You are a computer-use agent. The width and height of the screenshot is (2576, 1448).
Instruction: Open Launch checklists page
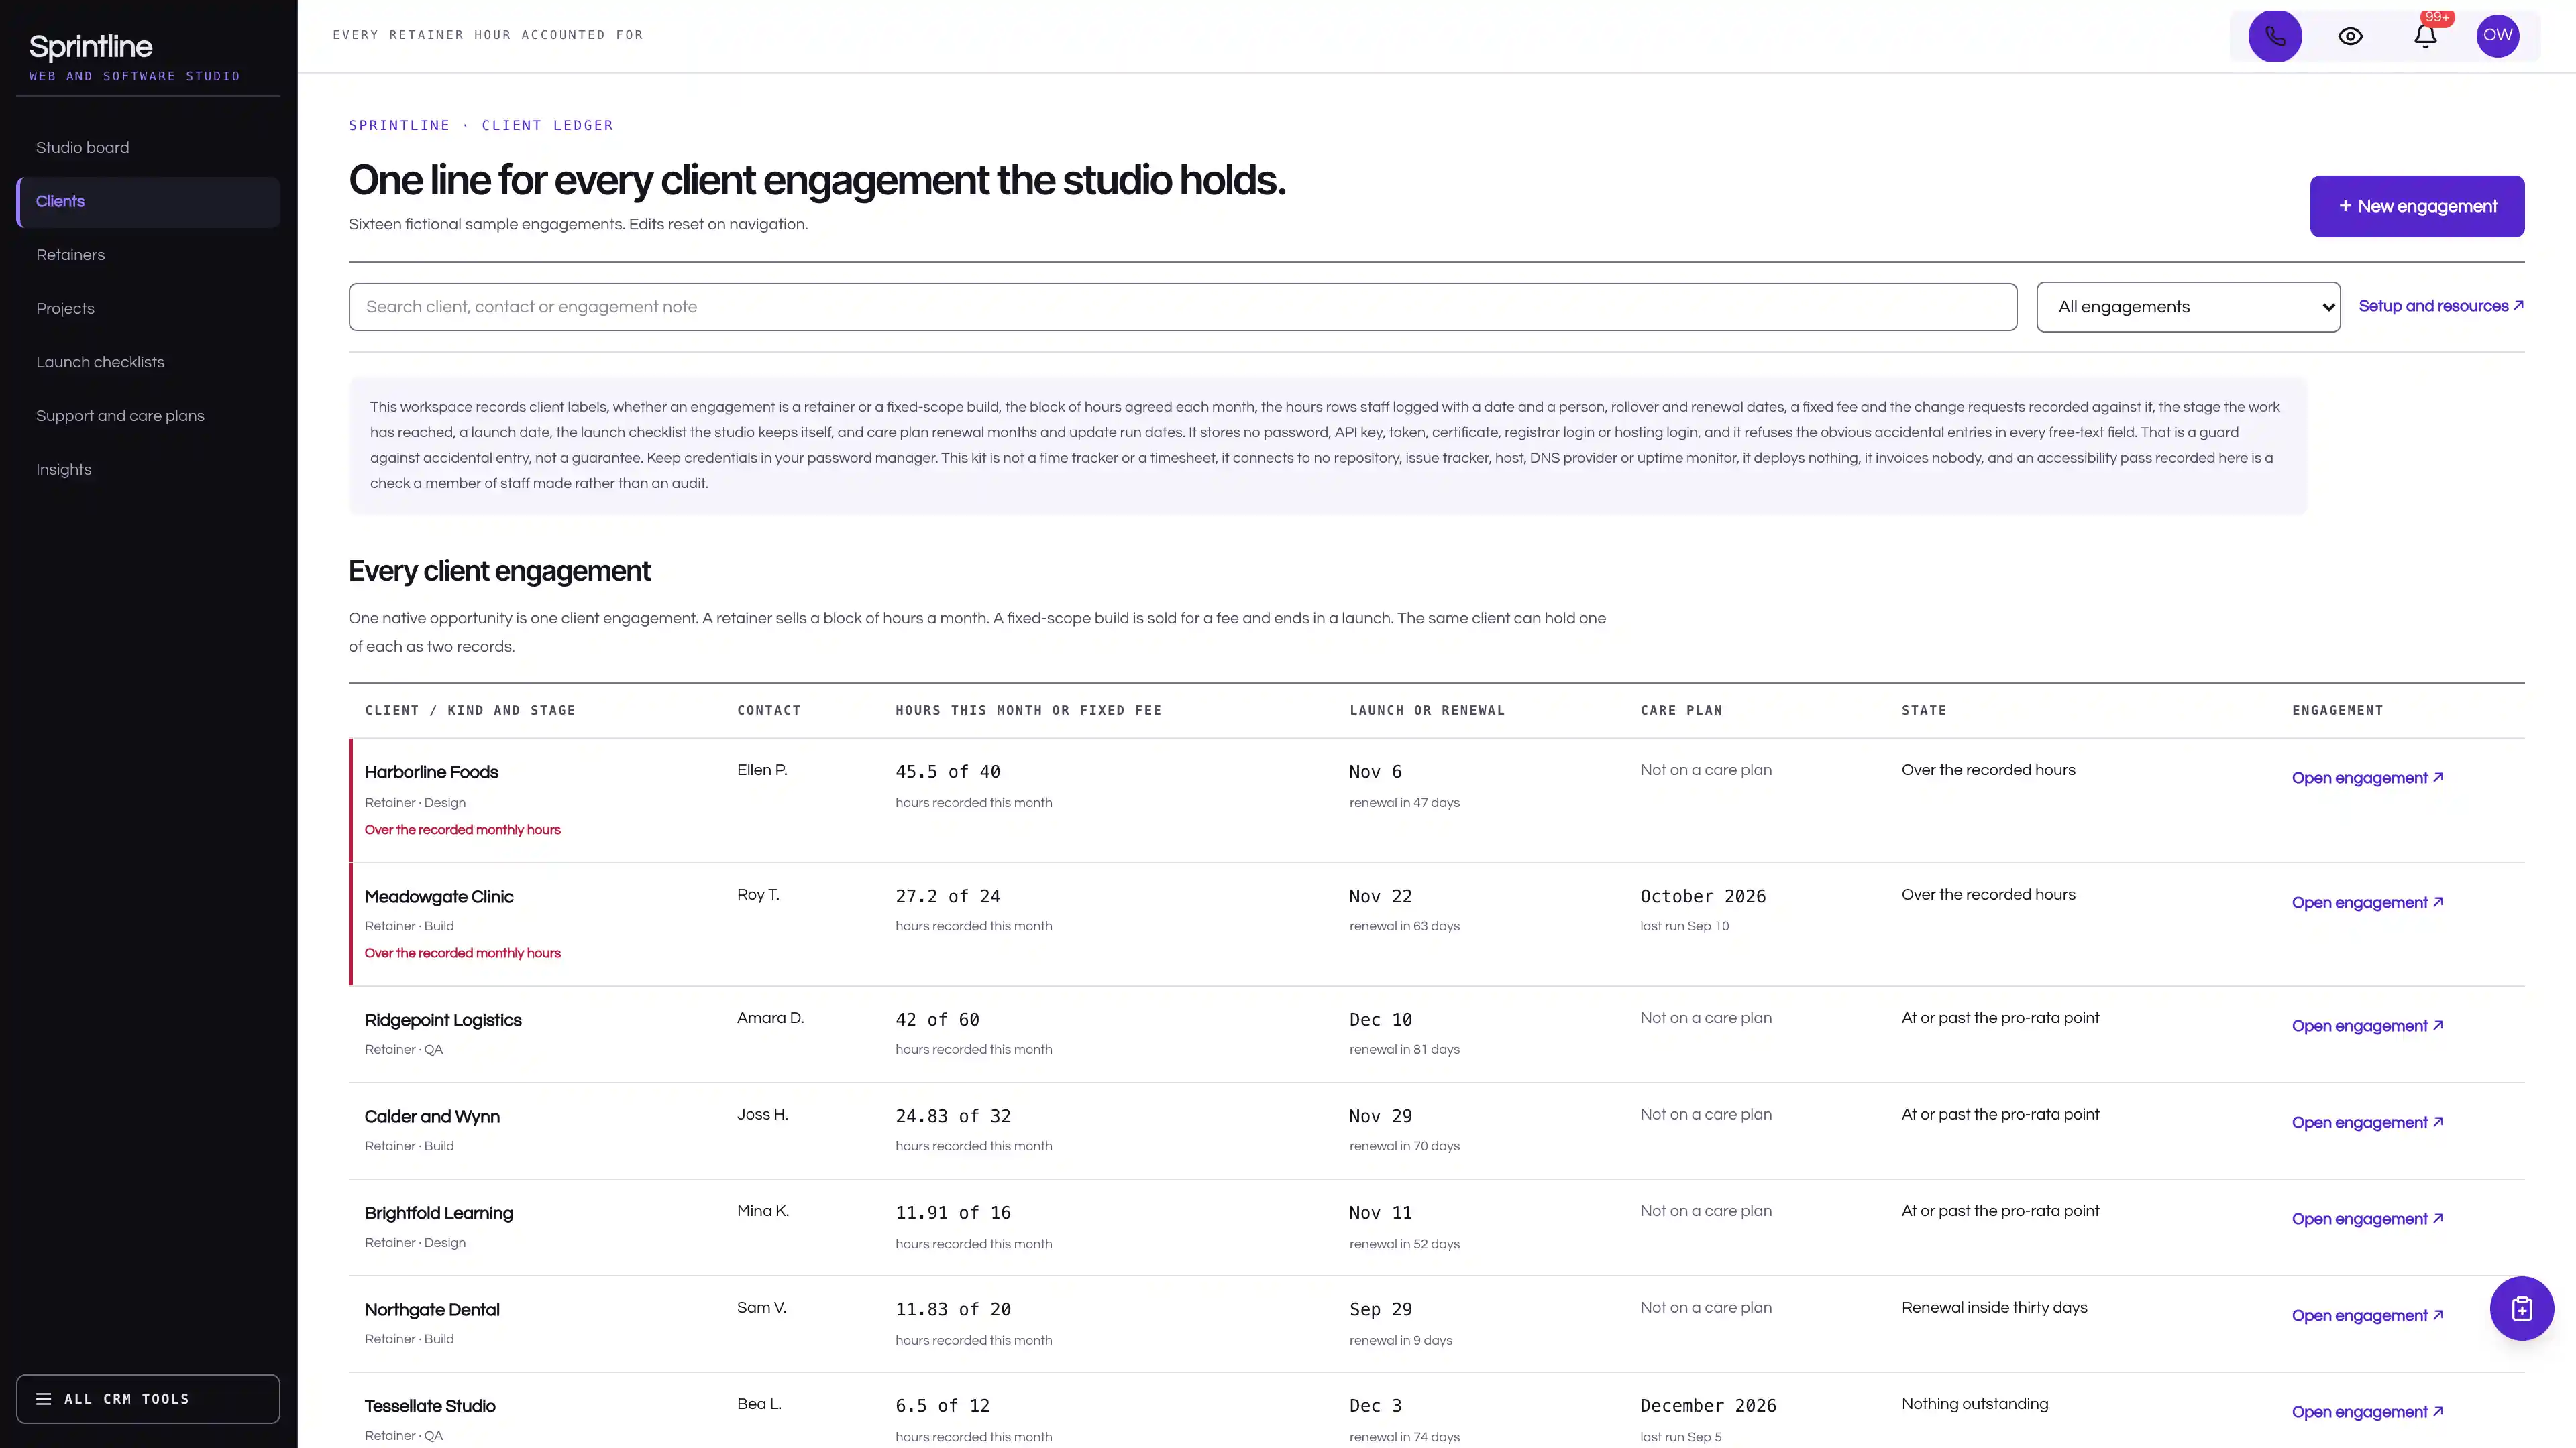(148, 362)
